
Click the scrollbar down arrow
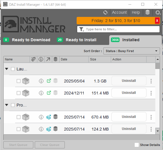tap(158, 131)
